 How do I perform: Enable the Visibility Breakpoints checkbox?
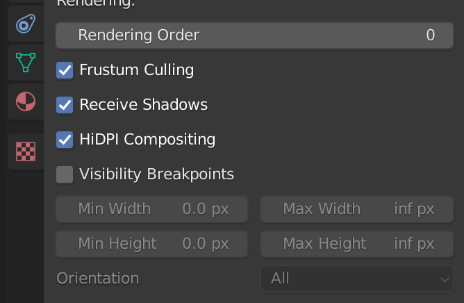tap(65, 174)
